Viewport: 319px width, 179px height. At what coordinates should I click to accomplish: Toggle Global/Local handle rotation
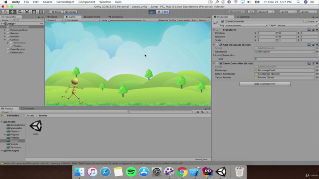(x=71, y=12)
